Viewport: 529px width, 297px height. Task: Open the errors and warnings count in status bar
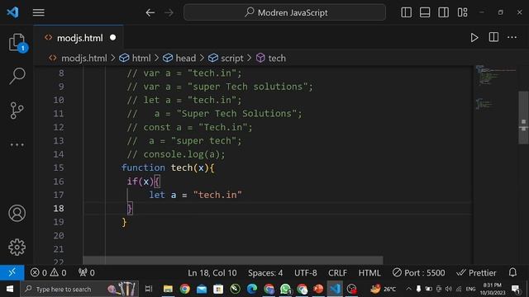(48, 273)
